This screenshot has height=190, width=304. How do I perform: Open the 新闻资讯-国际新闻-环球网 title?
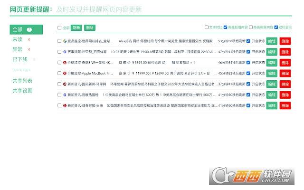[87, 84]
